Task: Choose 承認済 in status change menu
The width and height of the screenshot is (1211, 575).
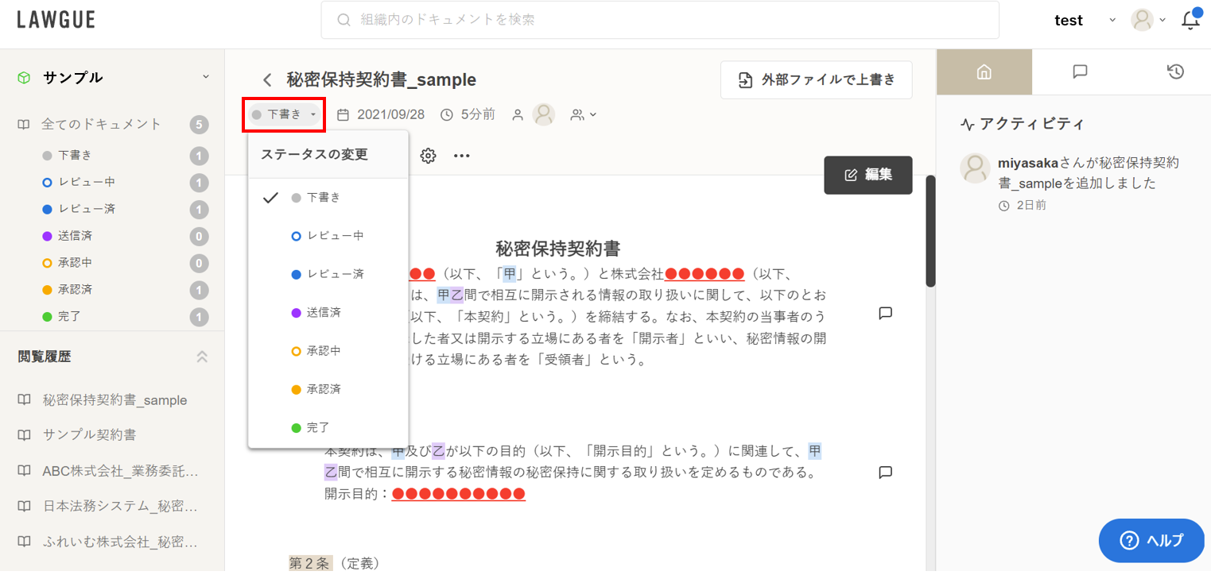Action: [x=324, y=389]
